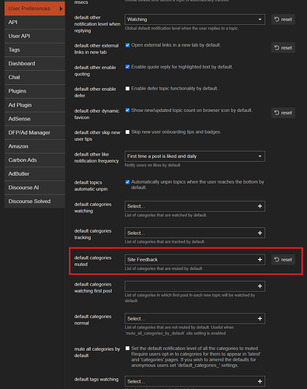Open AdSense settings

[34, 119]
